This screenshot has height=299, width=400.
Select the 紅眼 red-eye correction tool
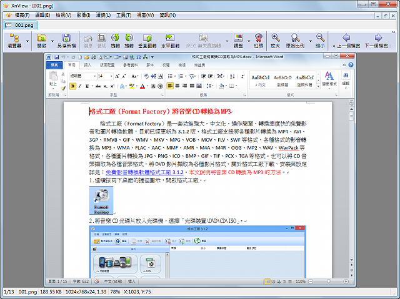point(258,41)
